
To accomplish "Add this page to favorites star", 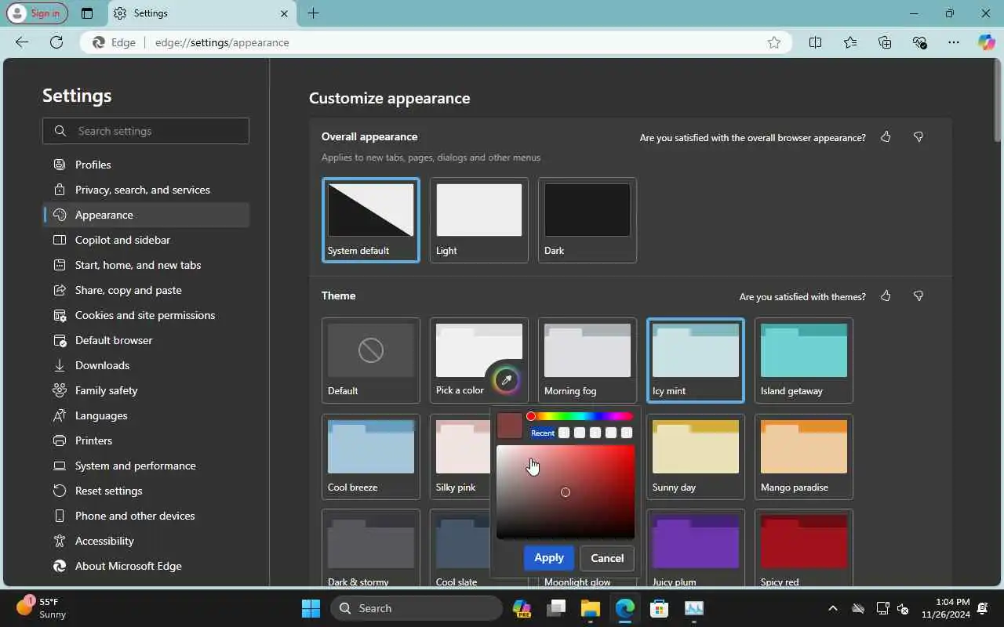I will 774,42.
